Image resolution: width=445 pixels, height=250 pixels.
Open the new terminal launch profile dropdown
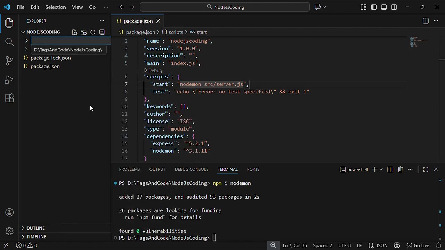381,169
